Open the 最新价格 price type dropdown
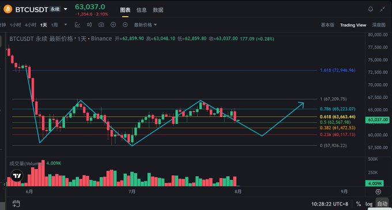The height and width of the screenshot is (210, 392). pos(145,25)
